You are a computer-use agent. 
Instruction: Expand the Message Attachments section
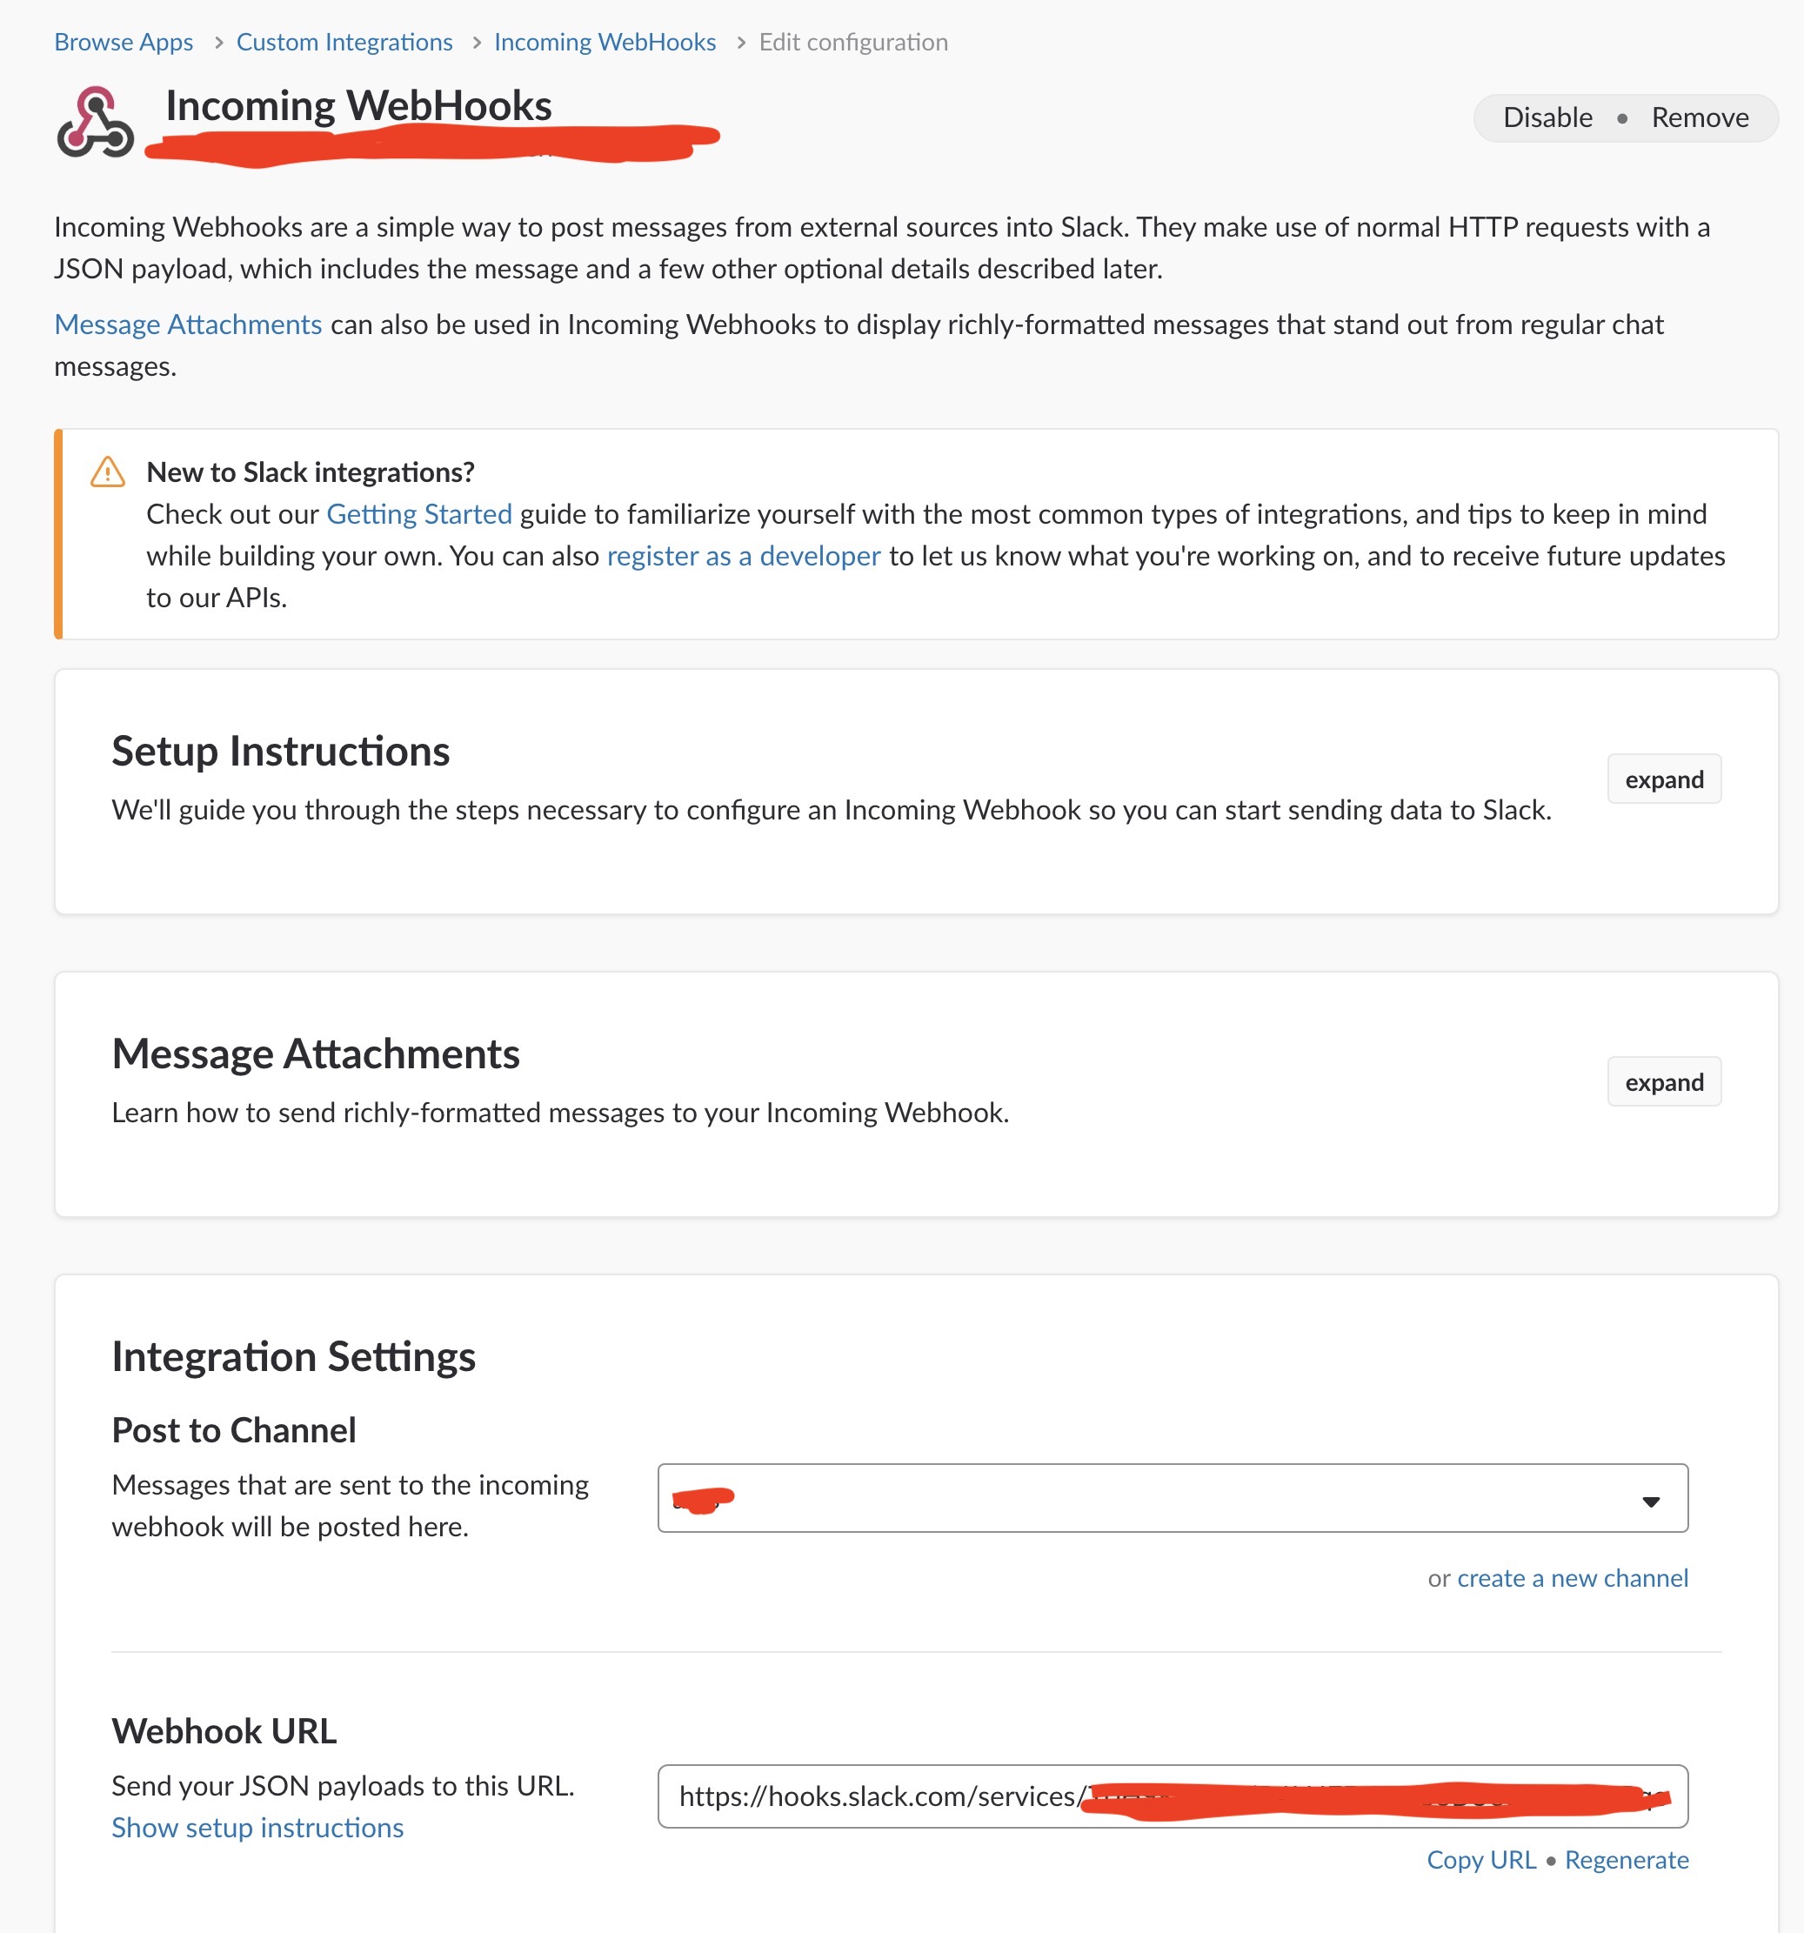[x=1663, y=1082]
